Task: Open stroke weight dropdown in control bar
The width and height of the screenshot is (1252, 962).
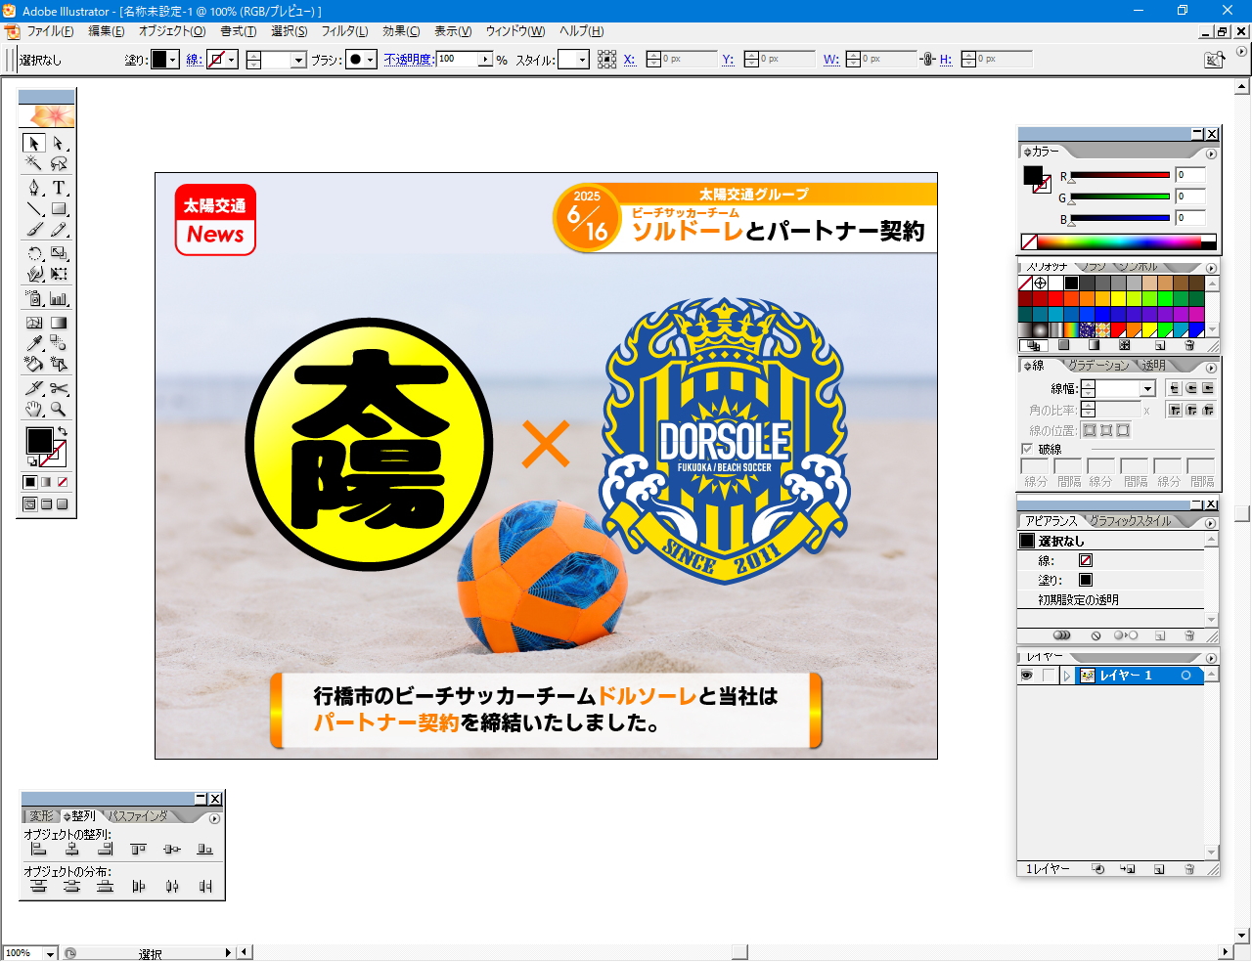Action: [299, 60]
